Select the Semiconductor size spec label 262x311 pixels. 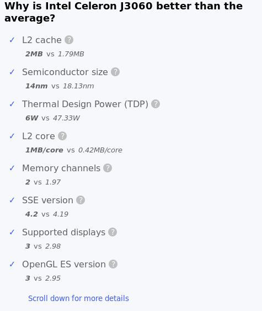65,72
